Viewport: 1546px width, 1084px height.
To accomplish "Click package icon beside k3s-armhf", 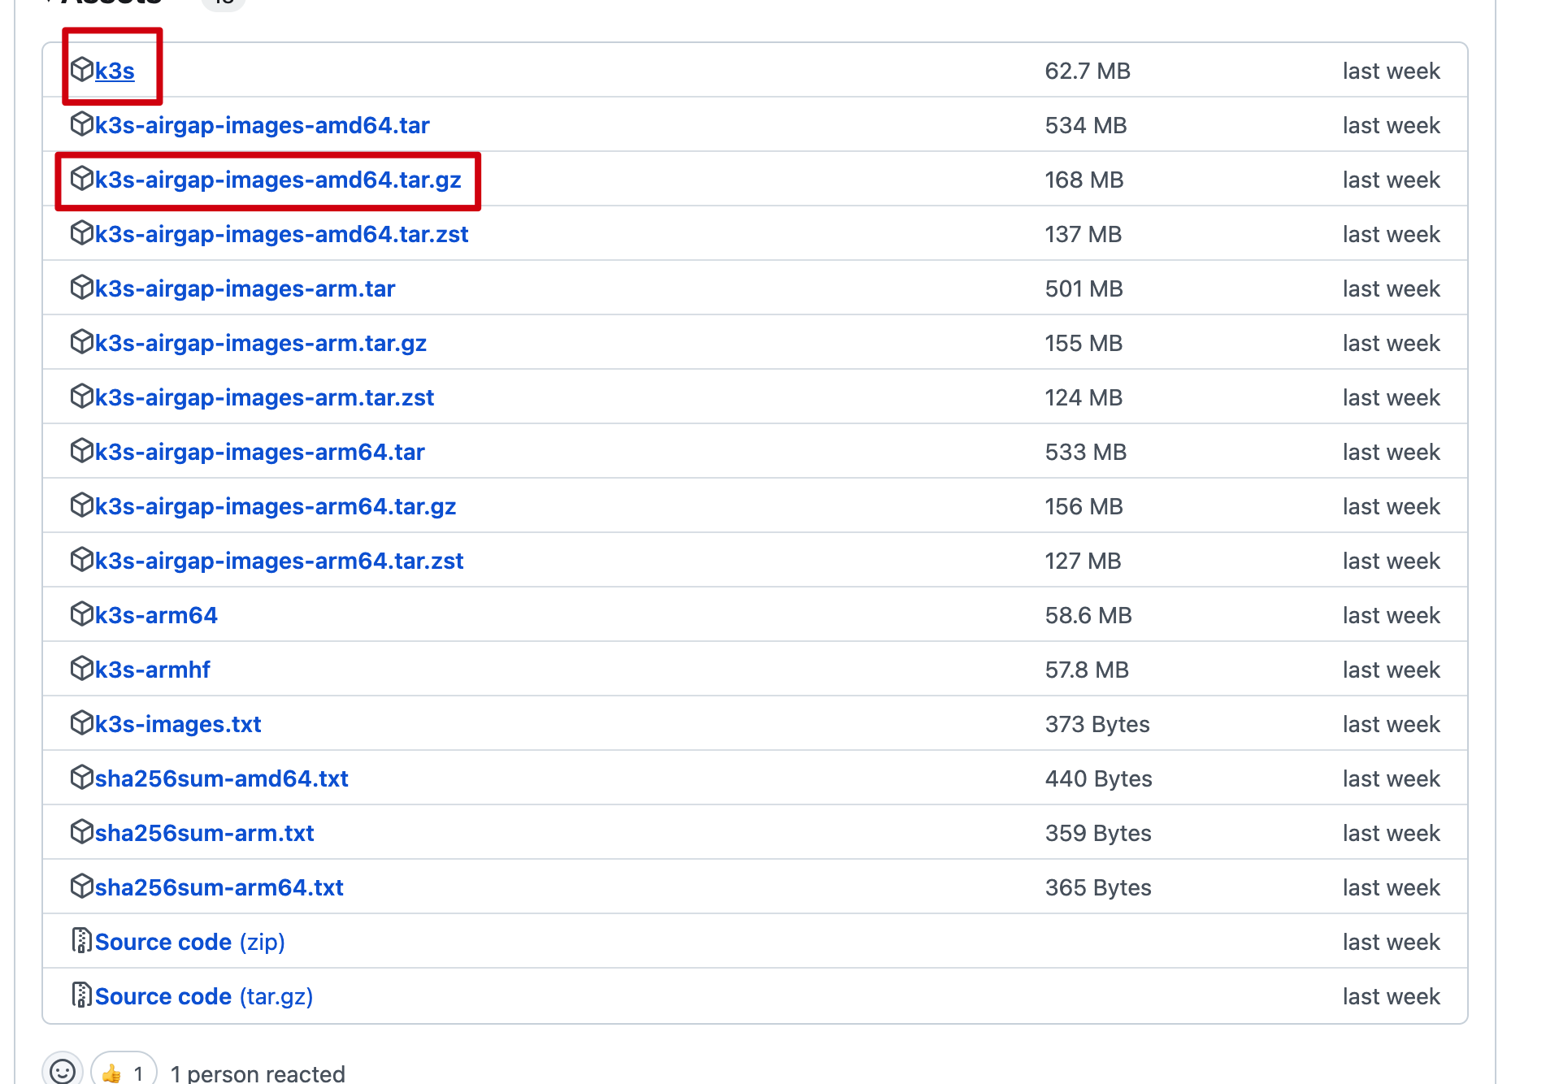I will [82, 668].
